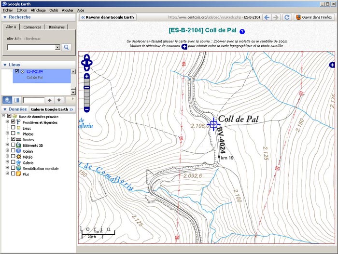Open the map layer selector plus icon
Viewport: 338px width, 254px height.
click(x=332, y=65)
